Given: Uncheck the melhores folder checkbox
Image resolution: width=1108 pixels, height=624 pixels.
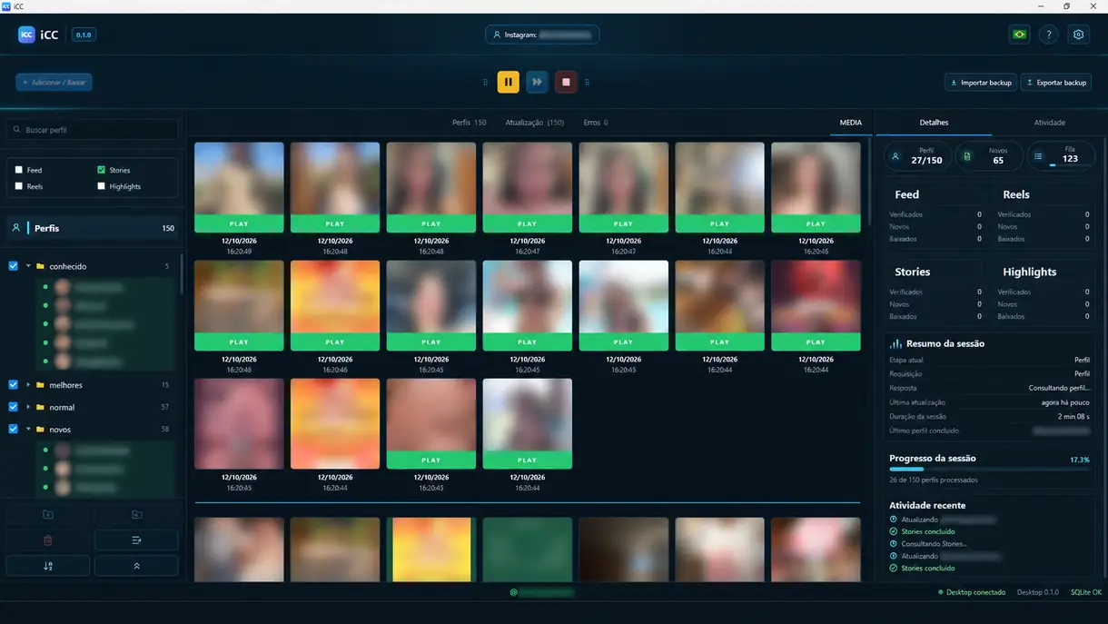Looking at the screenshot, I should [13, 385].
